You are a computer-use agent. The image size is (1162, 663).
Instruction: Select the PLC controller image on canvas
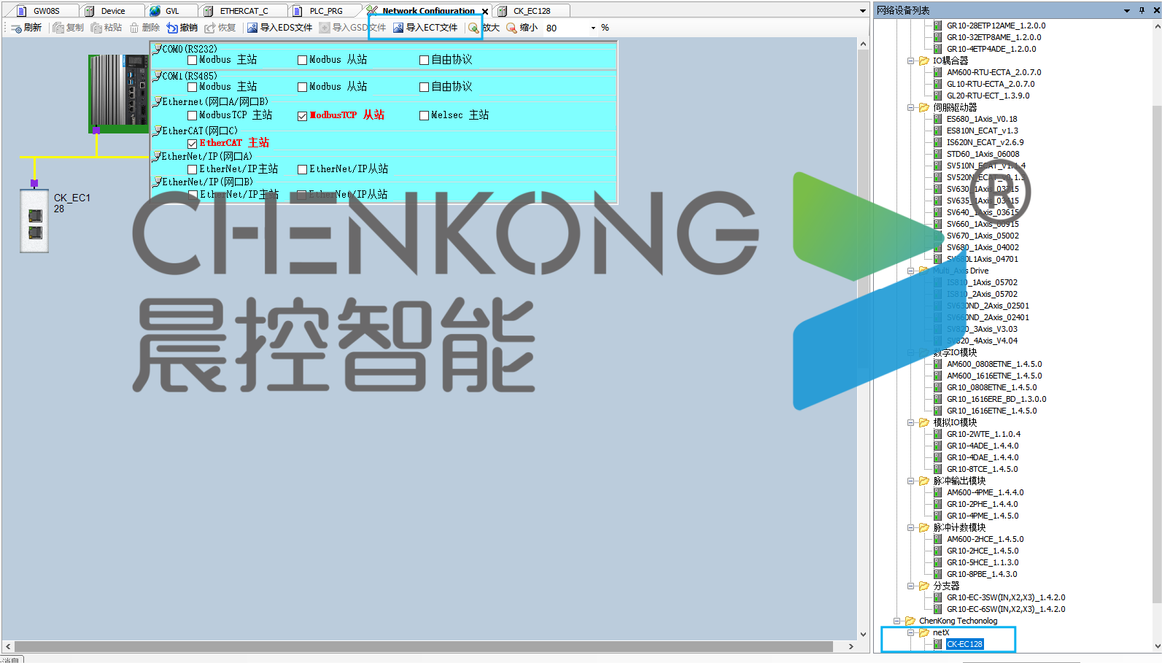tap(118, 93)
